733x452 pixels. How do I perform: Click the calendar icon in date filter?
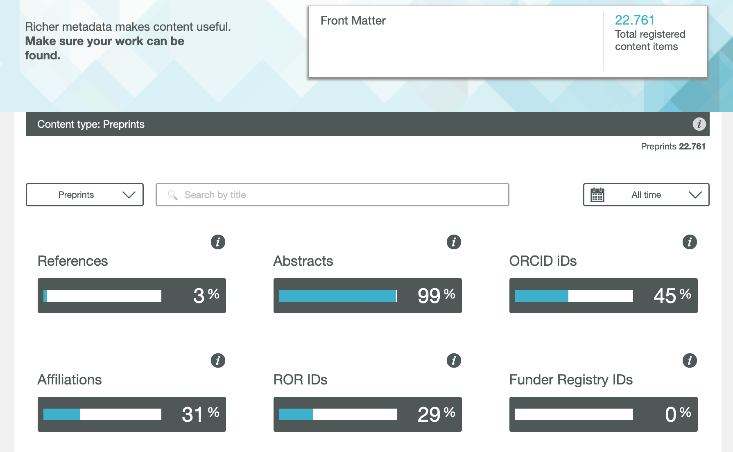(x=597, y=195)
